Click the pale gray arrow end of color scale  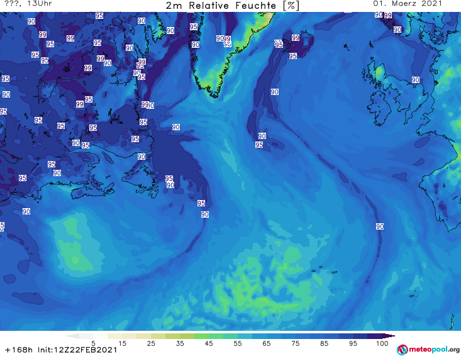tap(72, 336)
